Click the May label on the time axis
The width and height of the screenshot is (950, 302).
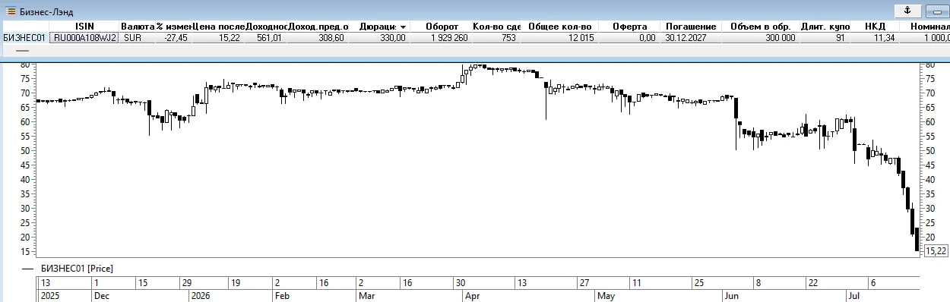click(606, 295)
